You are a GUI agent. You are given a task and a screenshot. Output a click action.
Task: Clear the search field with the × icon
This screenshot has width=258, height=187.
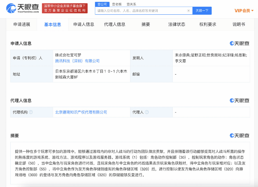[189, 10]
